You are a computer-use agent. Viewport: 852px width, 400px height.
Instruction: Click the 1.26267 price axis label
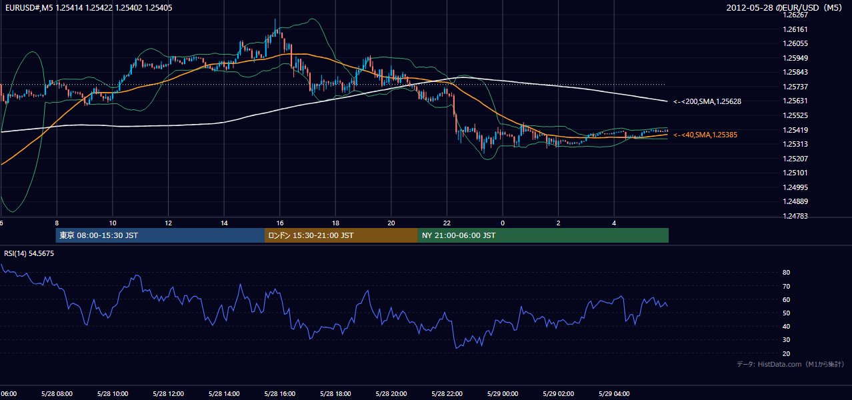795,15
